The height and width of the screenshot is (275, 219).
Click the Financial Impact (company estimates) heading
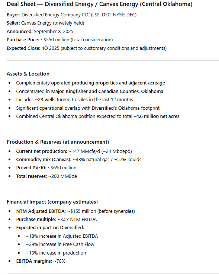[52, 202]
